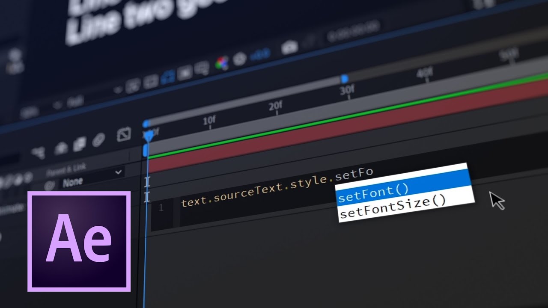Image resolution: width=548 pixels, height=308 pixels.
Task: Click the viewer icon left of the blue highlighted icon
Action: 150,81
